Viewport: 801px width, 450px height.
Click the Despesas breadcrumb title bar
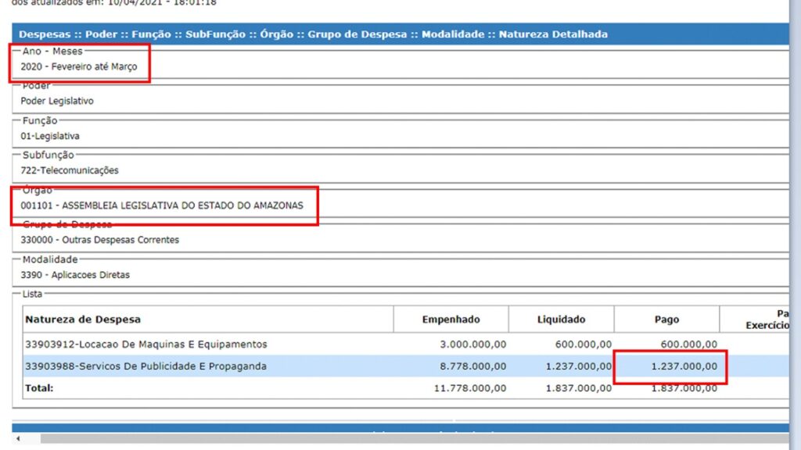(313, 34)
